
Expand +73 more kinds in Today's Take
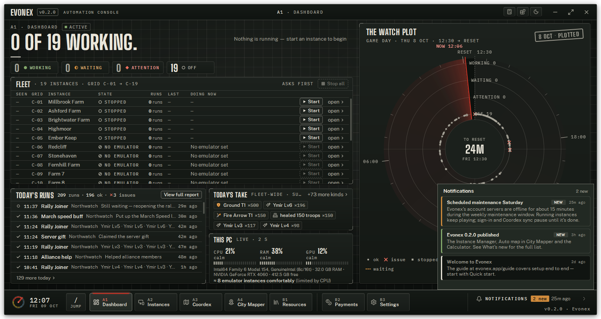tap(327, 194)
